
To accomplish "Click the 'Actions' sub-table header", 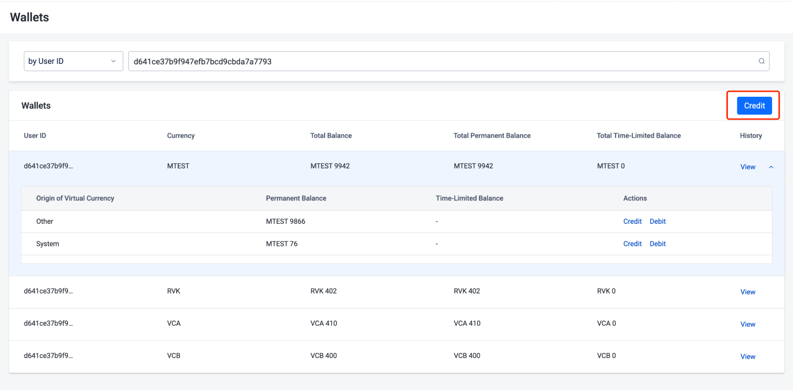I will [635, 198].
